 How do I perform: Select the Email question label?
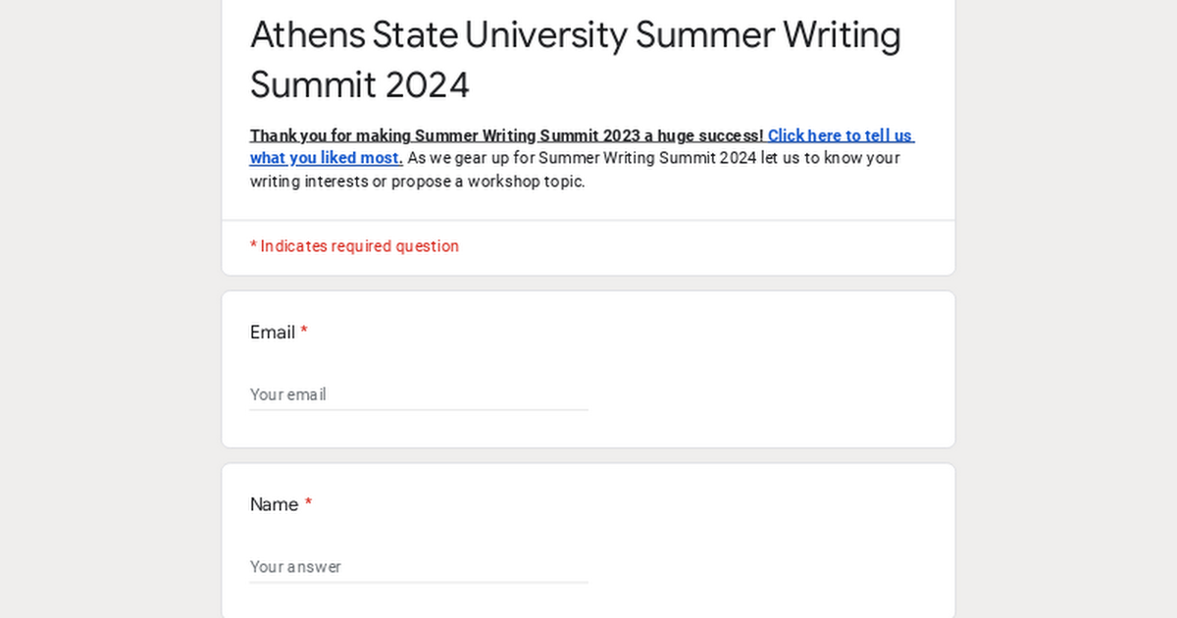(x=273, y=333)
